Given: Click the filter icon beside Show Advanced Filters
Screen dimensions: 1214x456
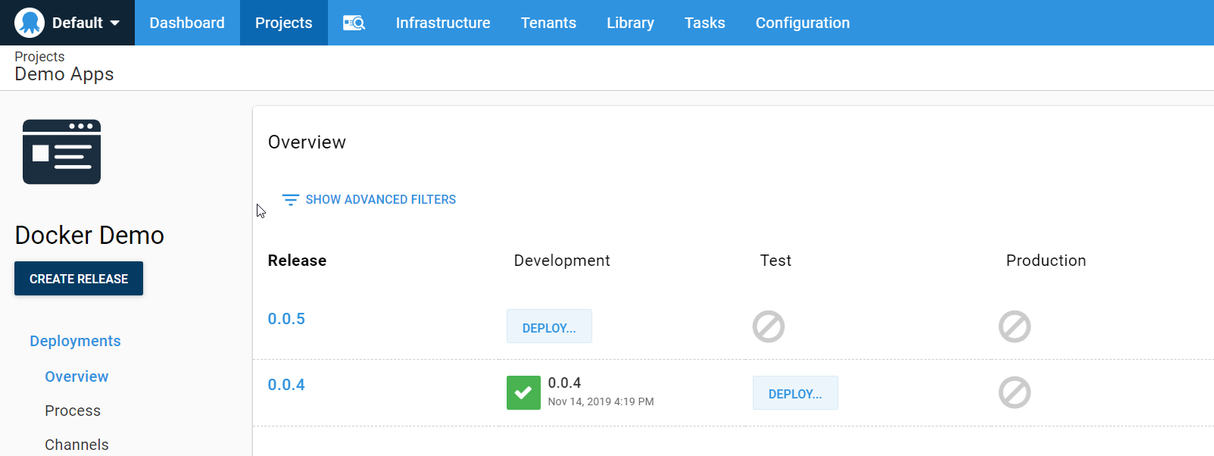Looking at the screenshot, I should tap(290, 200).
